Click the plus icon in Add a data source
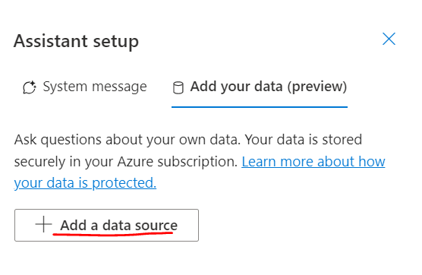 (x=43, y=224)
